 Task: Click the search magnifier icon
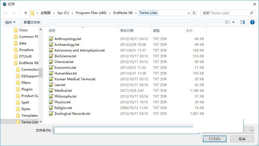click(x=251, y=13)
